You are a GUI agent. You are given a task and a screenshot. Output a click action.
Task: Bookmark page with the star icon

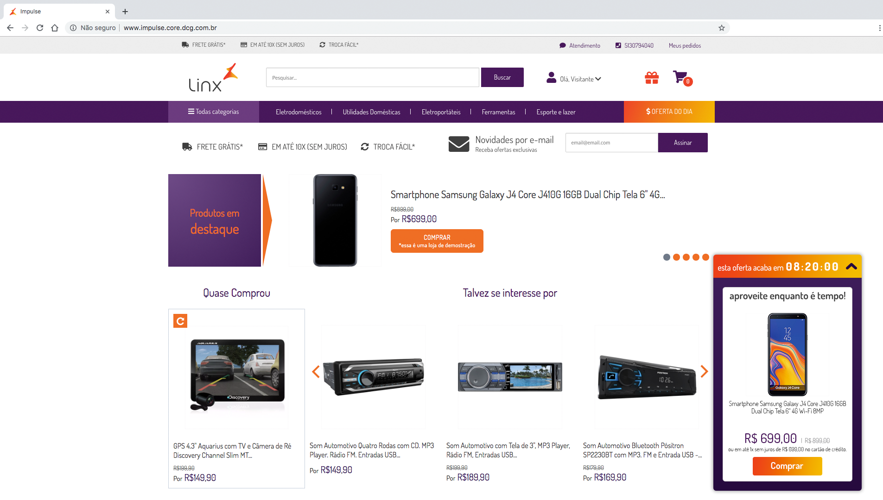point(722,28)
